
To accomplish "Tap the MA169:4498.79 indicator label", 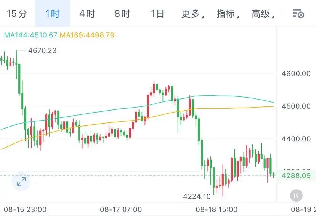I will pyautogui.click(x=87, y=35).
